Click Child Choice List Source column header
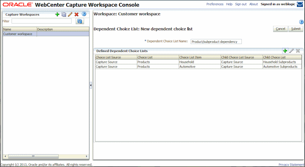Screen dimensions: 305x167 click(x=242, y=57)
